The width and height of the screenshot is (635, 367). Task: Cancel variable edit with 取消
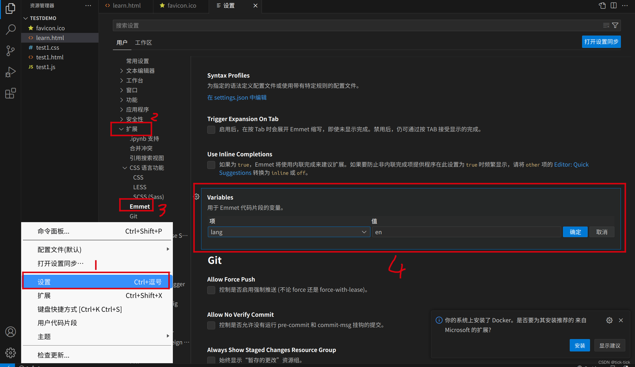point(602,232)
